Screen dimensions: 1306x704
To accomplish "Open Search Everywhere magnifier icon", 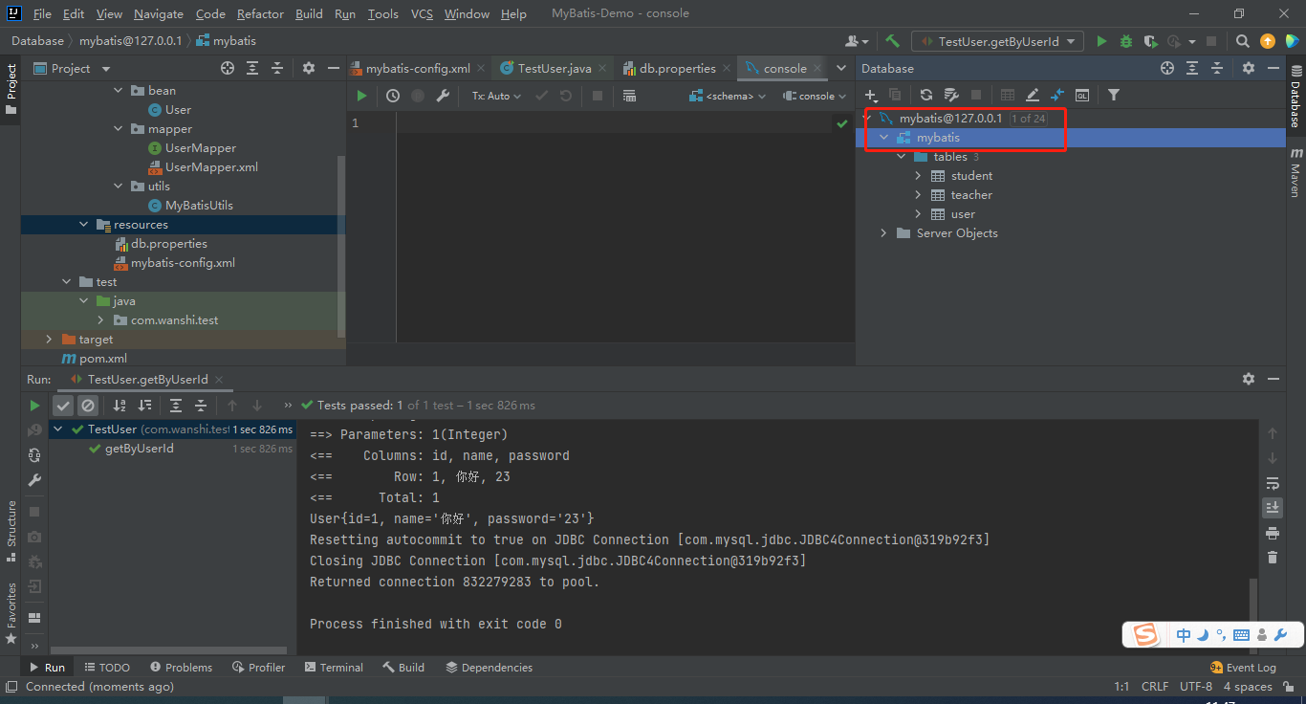I will [1242, 41].
